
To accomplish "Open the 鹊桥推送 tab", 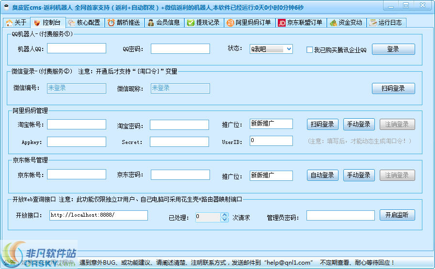I will coord(125,22).
